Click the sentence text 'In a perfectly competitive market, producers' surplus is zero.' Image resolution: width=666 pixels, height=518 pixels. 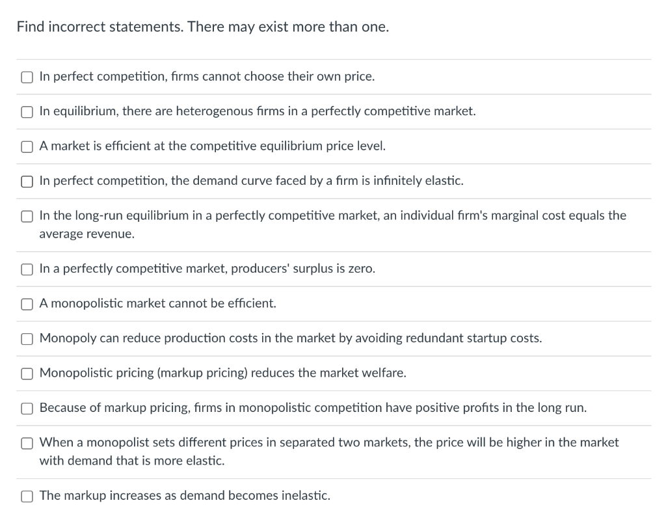point(207,269)
